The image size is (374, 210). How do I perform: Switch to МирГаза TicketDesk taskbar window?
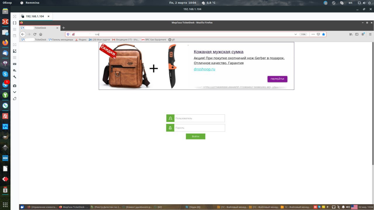[x=73, y=207]
